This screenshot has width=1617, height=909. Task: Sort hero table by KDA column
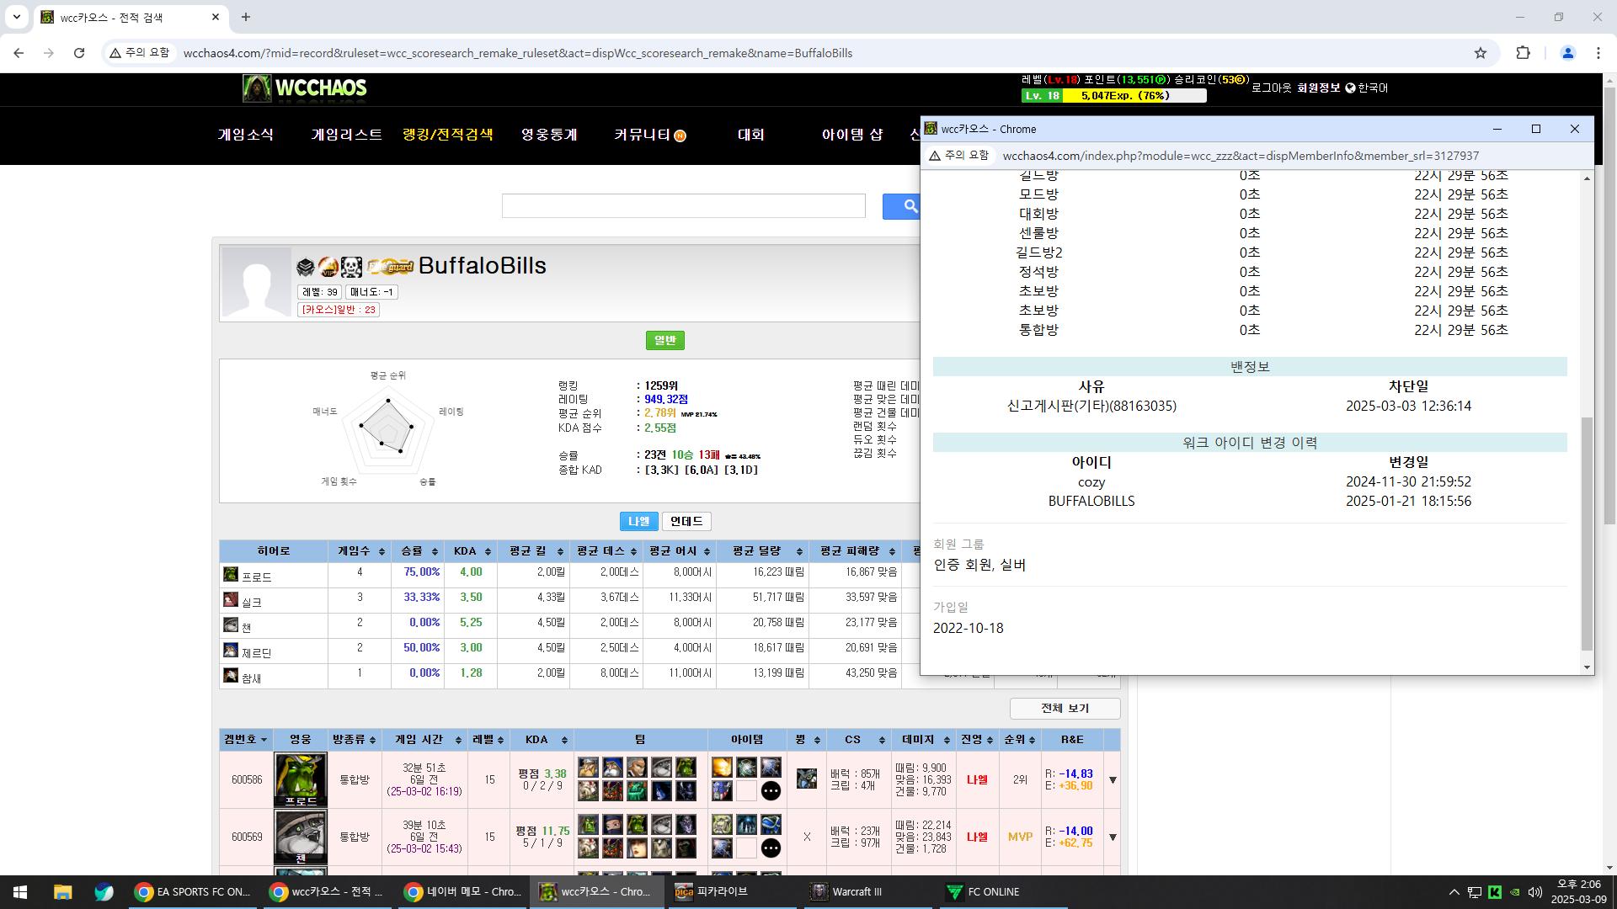tap(471, 551)
